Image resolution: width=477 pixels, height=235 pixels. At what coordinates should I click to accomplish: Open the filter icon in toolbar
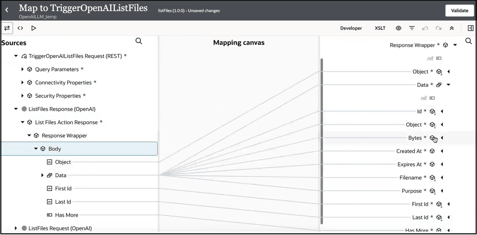click(x=412, y=28)
